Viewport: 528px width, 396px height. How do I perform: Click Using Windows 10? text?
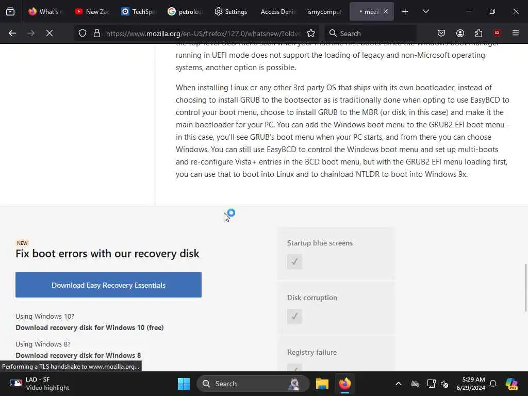point(45,316)
